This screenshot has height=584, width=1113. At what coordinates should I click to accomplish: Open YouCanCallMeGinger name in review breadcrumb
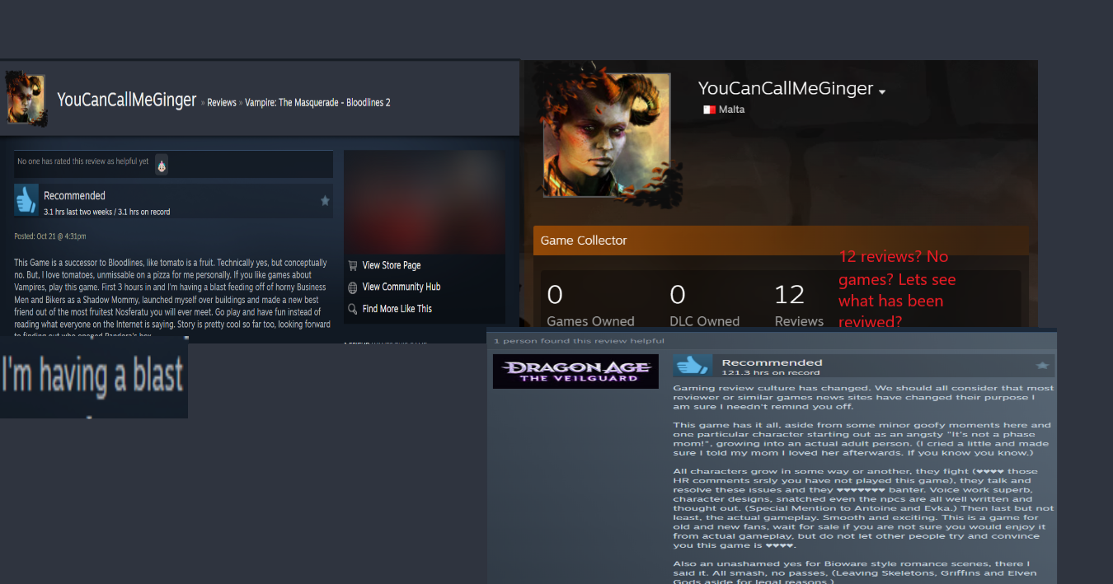126,100
